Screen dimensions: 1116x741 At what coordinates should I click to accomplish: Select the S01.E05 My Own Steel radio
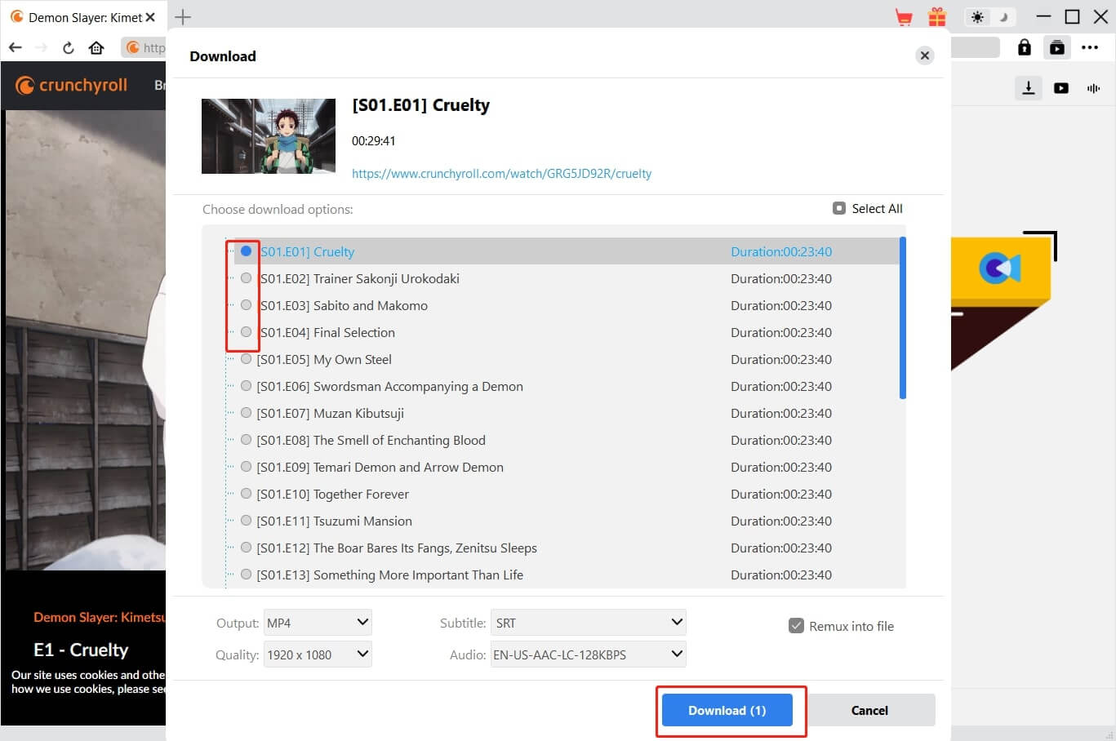click(x=246, y=359)
